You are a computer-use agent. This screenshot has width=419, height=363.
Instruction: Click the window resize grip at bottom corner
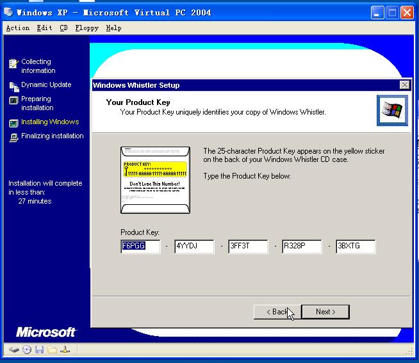click(x=410, y=352)
